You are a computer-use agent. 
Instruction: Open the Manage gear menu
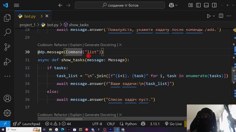coord(7,113)
